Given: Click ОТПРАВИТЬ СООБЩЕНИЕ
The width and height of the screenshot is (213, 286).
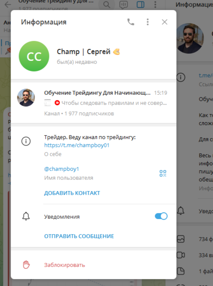Looking at the screenshot, I should 79,236.
